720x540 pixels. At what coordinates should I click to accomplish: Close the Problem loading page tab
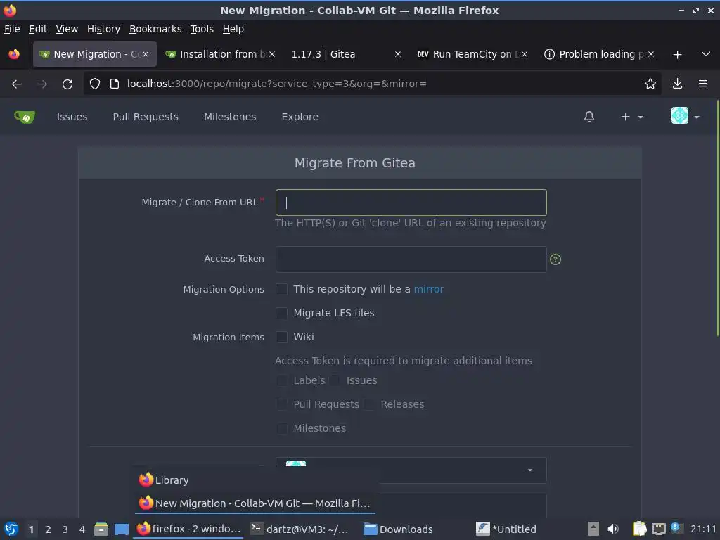[x=650, y=54]
